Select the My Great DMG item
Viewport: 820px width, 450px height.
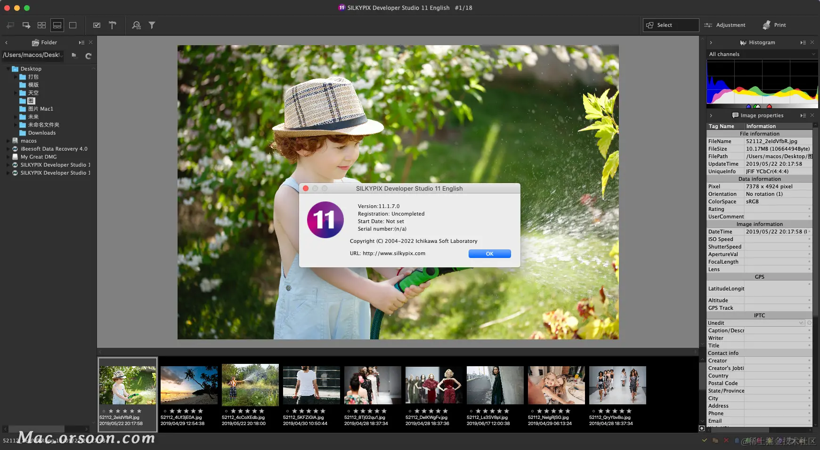click(x=39, y=157)
